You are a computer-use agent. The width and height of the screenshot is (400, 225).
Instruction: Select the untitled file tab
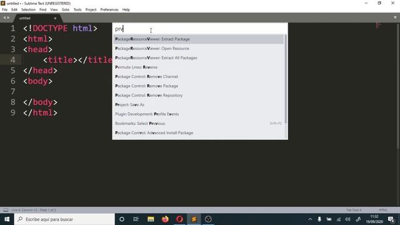(38, 18)
